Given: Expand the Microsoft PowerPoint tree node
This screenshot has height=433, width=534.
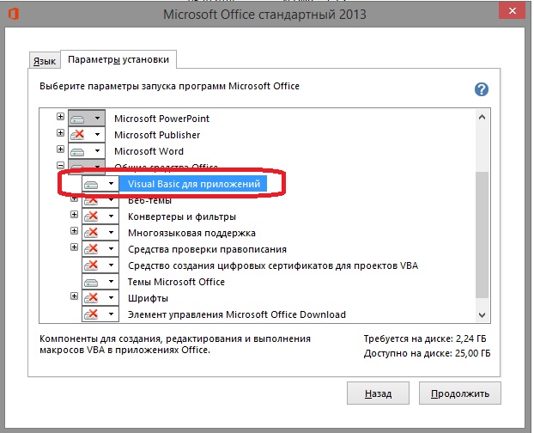Looking at the screenshot, I should [60, 118].
